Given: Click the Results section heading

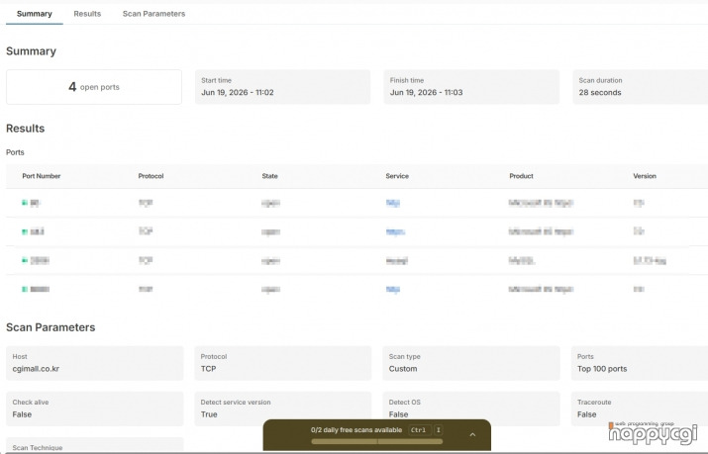Looking at the screenshot, I should click(26, 129).
